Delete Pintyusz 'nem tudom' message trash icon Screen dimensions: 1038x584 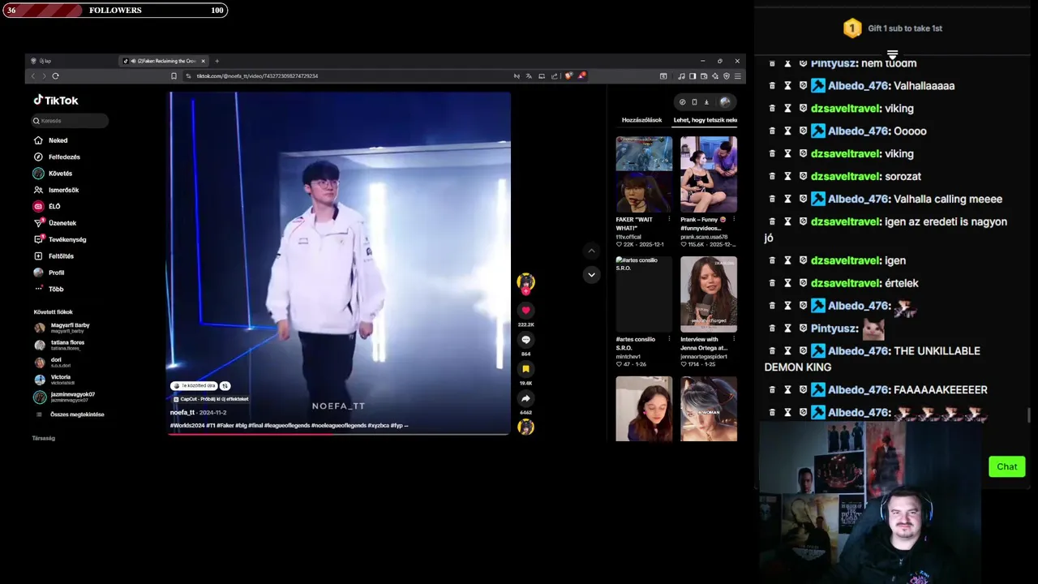coord(772,63)
